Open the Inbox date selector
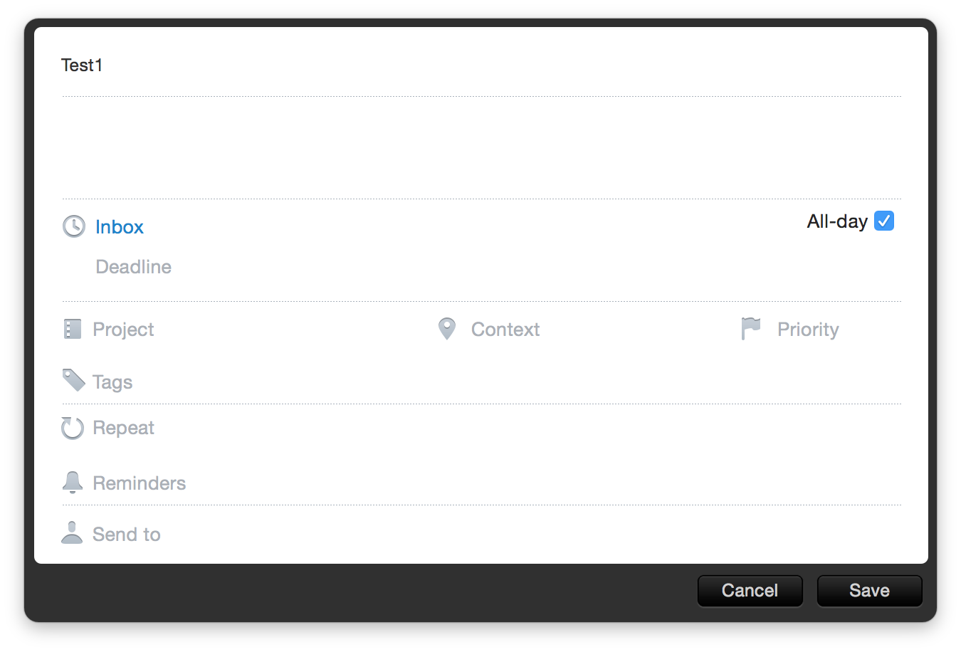The image size is (961, 652). click(120, 227)
